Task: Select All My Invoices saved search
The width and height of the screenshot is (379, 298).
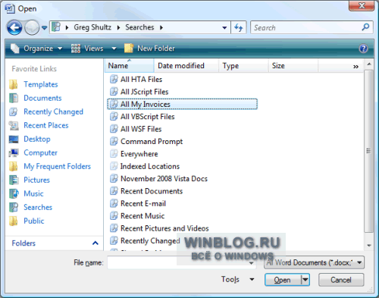Action: [182, 104]
